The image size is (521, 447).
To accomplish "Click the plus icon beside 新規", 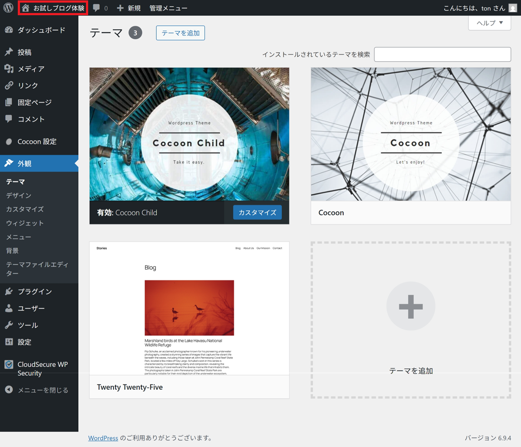I will click(x=120, y=8).
